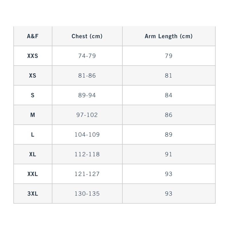Viewport: 229px width, 229px height.
Task: Click arm length 79 for XXS
Action: 169,56
